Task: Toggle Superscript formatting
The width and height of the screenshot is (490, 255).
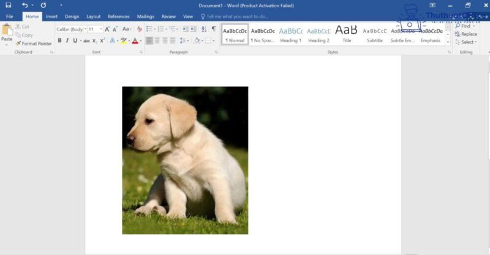Action: point(102,40)
